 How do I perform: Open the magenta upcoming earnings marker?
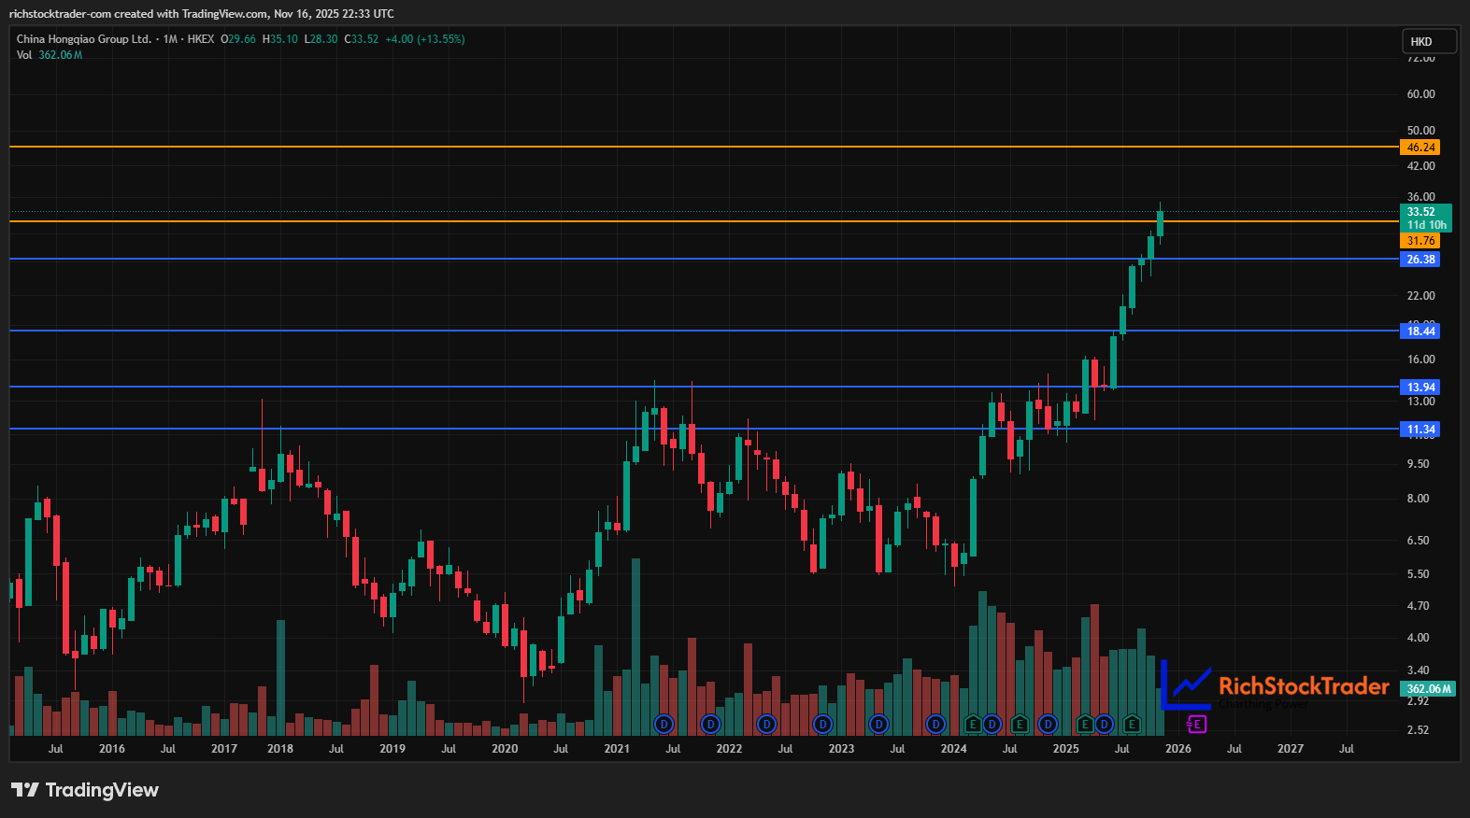[x=1197, y=724]
